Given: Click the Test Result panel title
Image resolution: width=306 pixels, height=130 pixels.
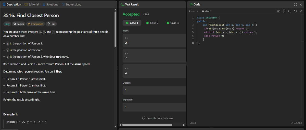Looking at the screenshot, I should coord(132,4).
